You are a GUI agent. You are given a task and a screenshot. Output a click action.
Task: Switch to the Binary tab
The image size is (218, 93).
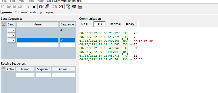coord(130,24)
